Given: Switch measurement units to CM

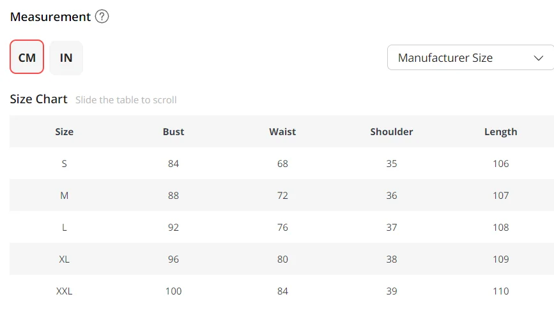Looking at the screenshot, I should tap(27, 57).
